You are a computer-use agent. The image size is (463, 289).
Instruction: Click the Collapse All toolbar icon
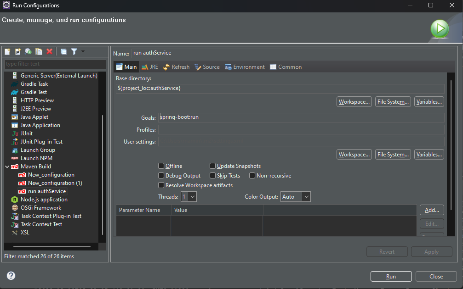(x=63, y=51)
